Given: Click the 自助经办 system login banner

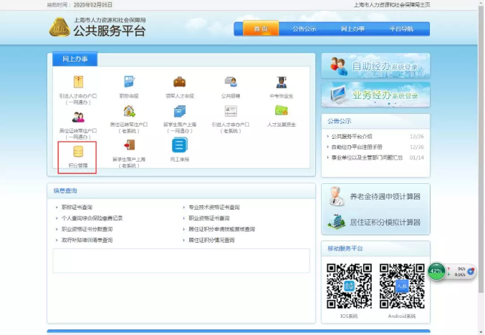Looking at the screenshot, I should click(x=375, y=66).
